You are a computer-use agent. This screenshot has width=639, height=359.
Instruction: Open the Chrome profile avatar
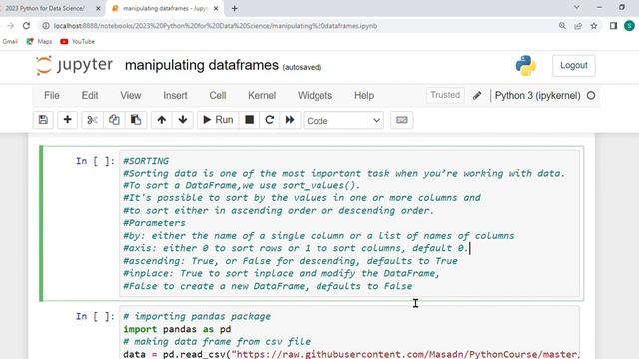click(629, 26)
